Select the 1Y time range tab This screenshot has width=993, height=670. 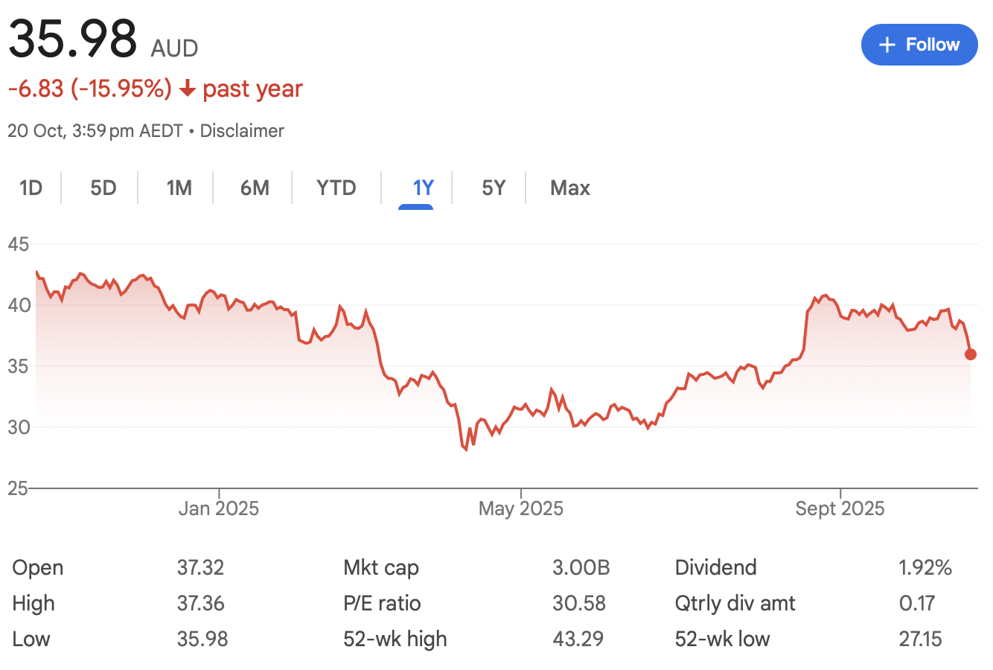click(x=423, y=188)
